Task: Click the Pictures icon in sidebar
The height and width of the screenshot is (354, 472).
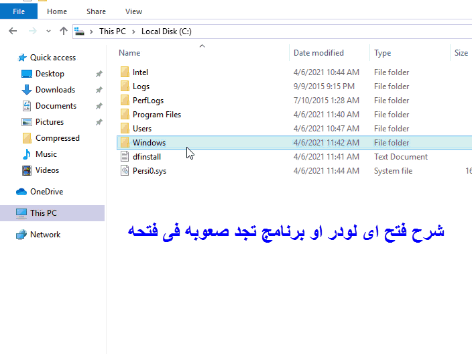Action: coord(27,122)
